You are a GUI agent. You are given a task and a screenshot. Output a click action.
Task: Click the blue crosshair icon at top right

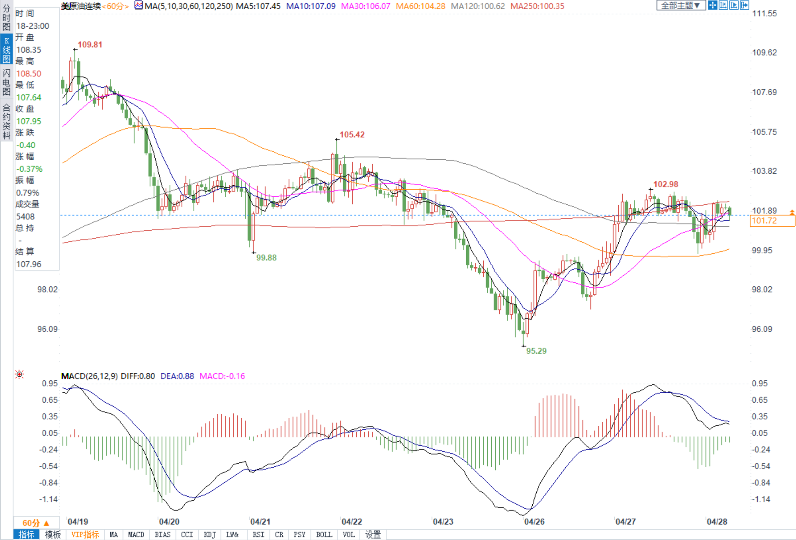click(713, 5)
